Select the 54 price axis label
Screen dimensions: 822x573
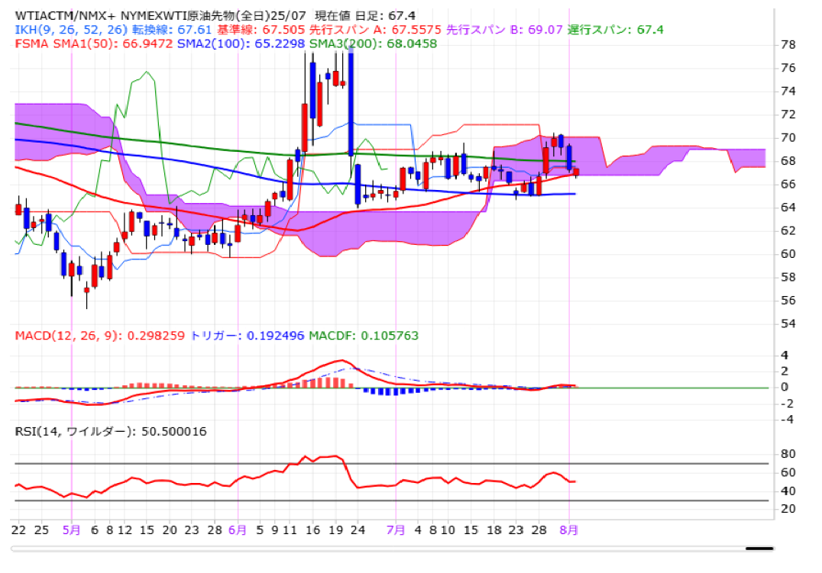click(x=788, y=324)
